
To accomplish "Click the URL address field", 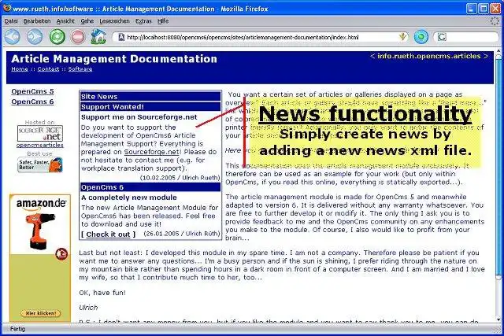I will (x=261, y=37).
